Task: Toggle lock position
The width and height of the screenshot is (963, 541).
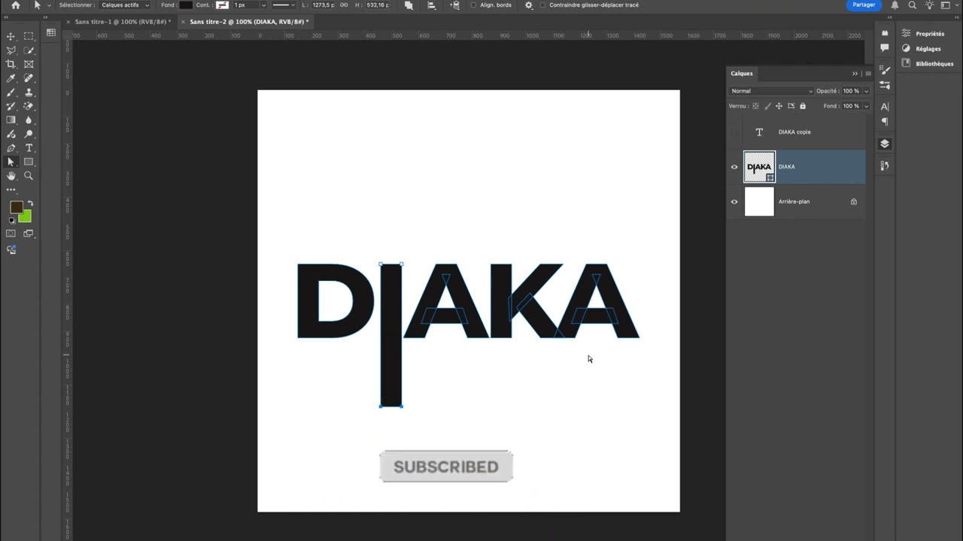Action: [779, 106]
